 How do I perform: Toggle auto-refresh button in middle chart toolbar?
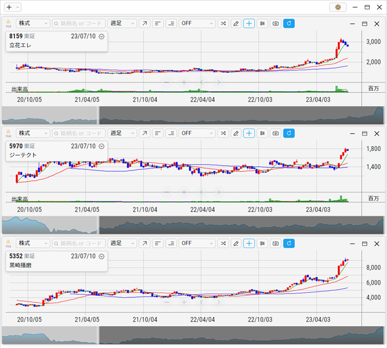(x=289, y=133)
